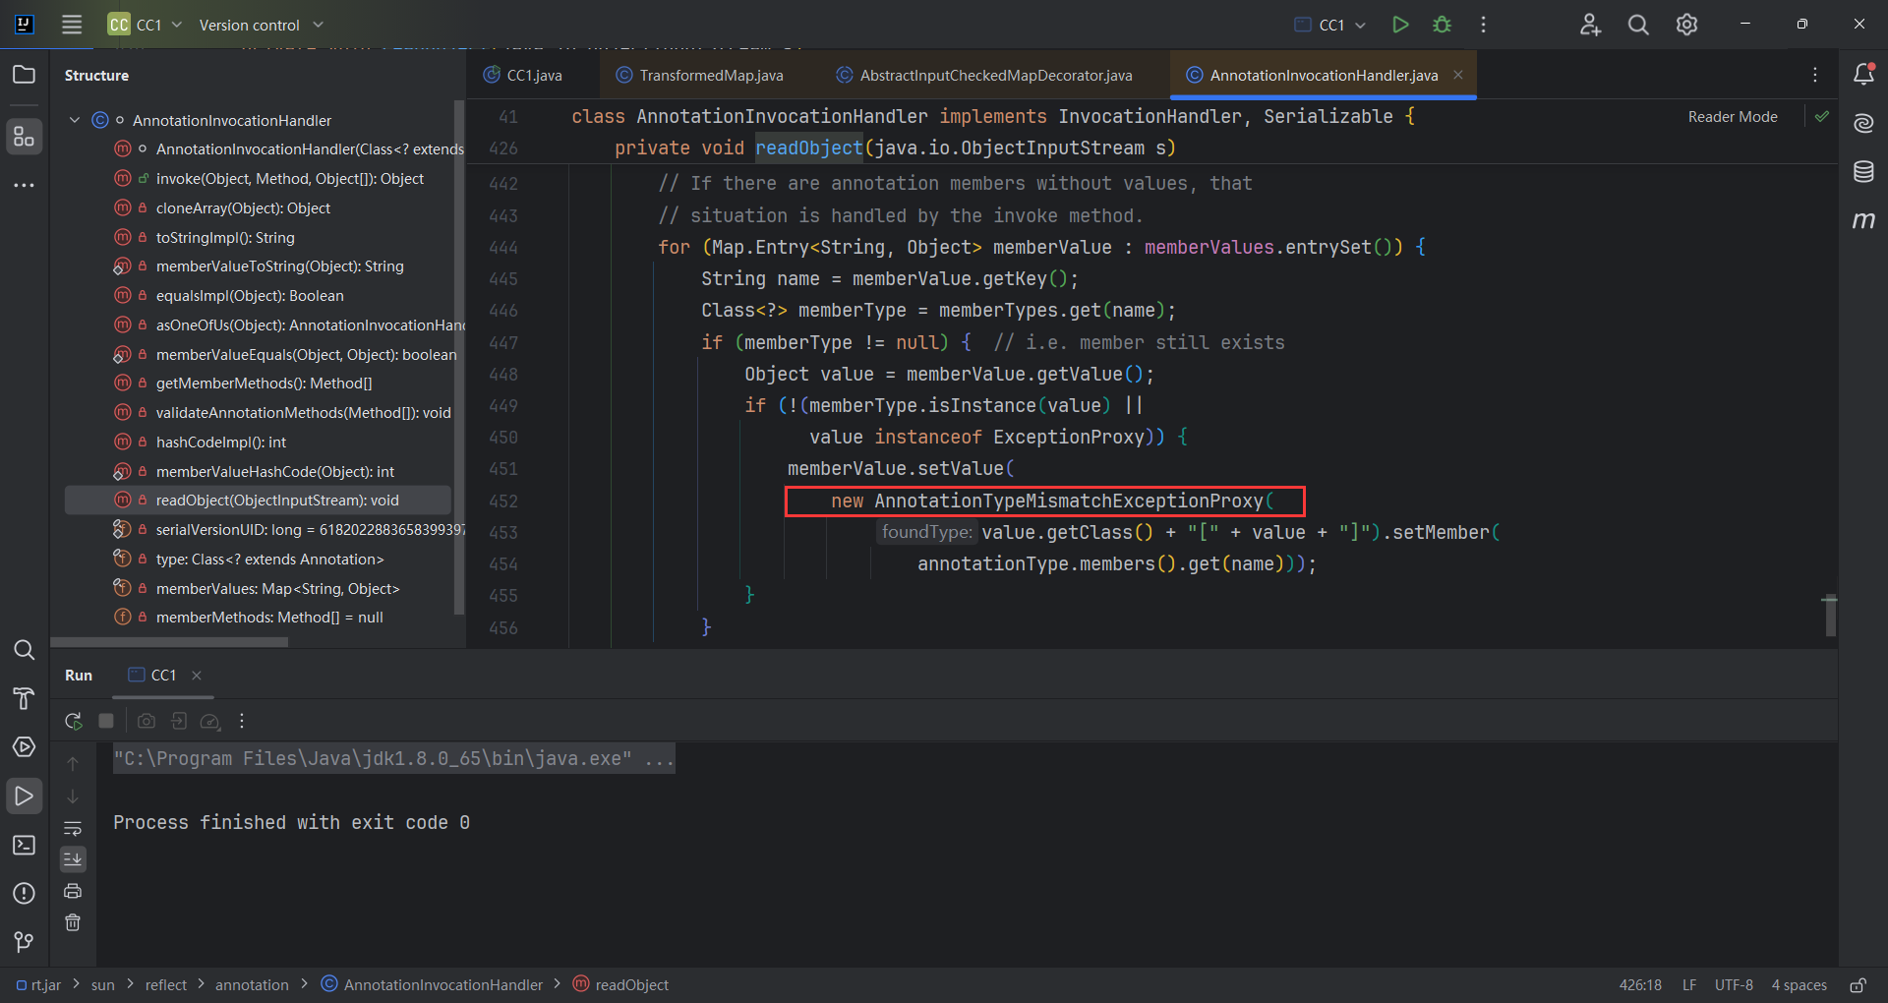Viewport: 1888px width, 1003px height.
Task: Open AI Assistant spiral icon
Action: click(x=1863, y=123)
